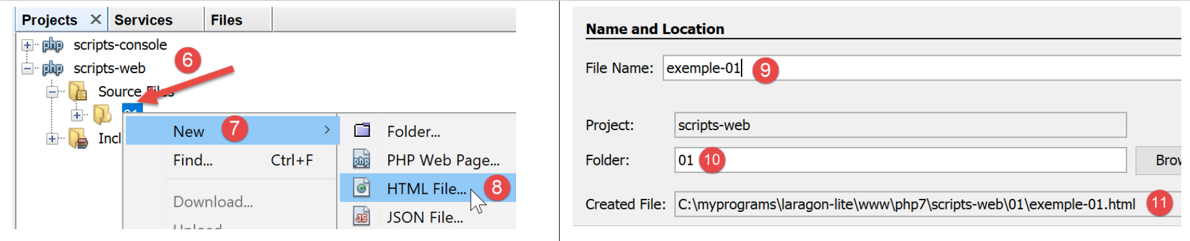Click the Include Path folder icon
The image size is (1190, 241).
(78, 138)
